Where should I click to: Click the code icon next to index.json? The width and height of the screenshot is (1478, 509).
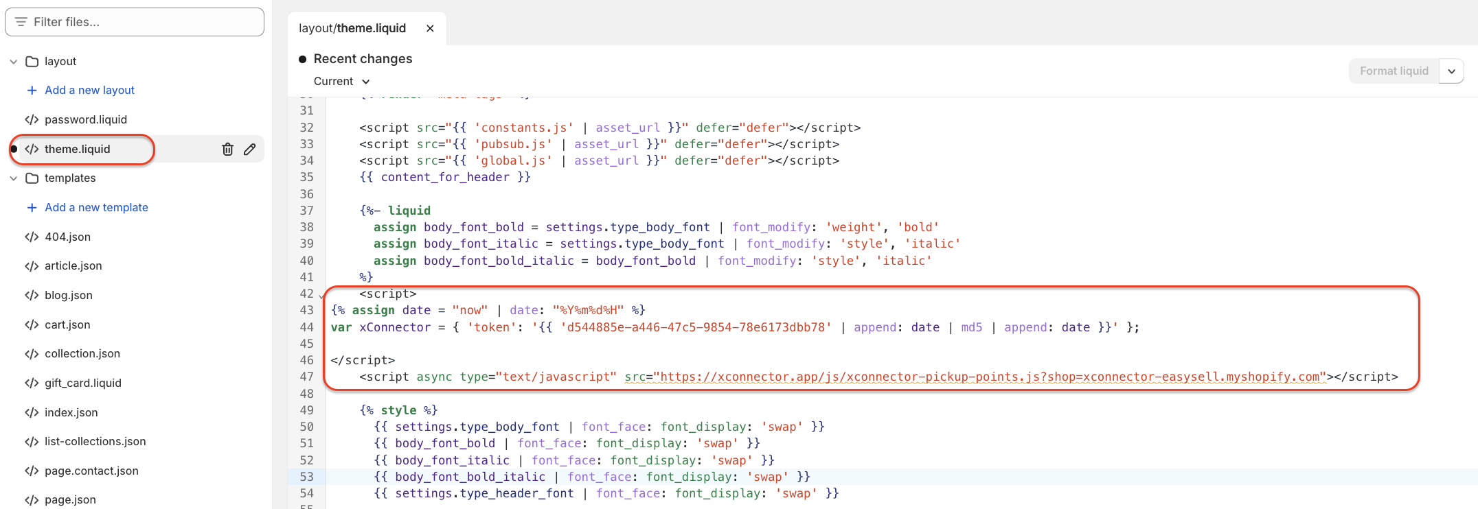tap(32, 412)
